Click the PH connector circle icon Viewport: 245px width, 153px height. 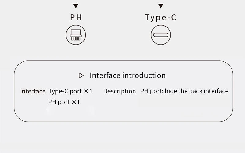[76, 35]
